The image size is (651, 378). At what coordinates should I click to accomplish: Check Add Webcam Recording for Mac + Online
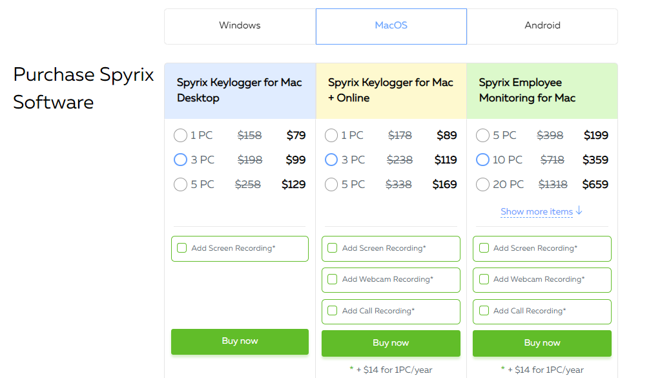coord(332,279)
